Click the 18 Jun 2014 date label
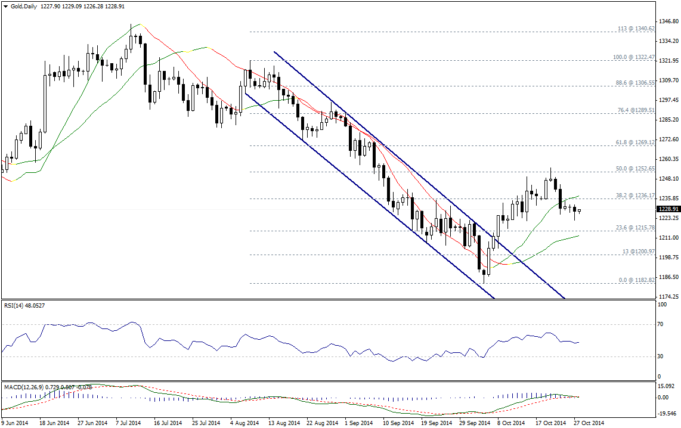Image resolution: width=681 pixels, height=428 pixels. pyautogui.click(x=54, y=423)
